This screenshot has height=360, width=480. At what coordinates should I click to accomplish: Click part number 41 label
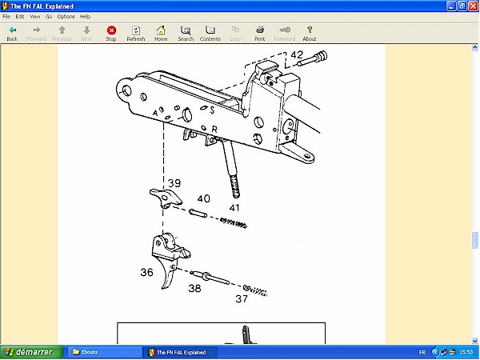[x=234, y=208]
